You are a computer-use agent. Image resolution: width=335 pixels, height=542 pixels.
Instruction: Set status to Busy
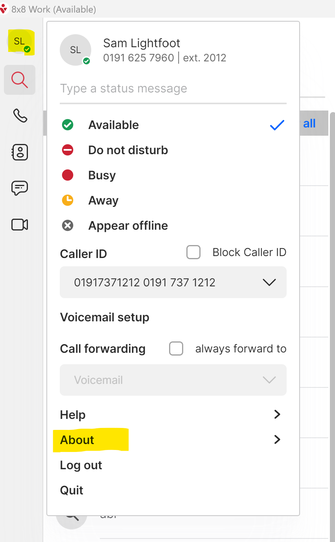(x=173, y=175)
